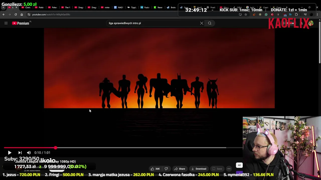Grab the red progress scrubber handle
The image size is (321, 180).
pyautogui.click(x=55, y=148)
